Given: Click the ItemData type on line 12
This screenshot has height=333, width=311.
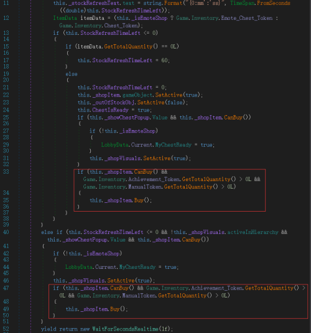Looking at the screenshot, I should [x=65, y=18].
